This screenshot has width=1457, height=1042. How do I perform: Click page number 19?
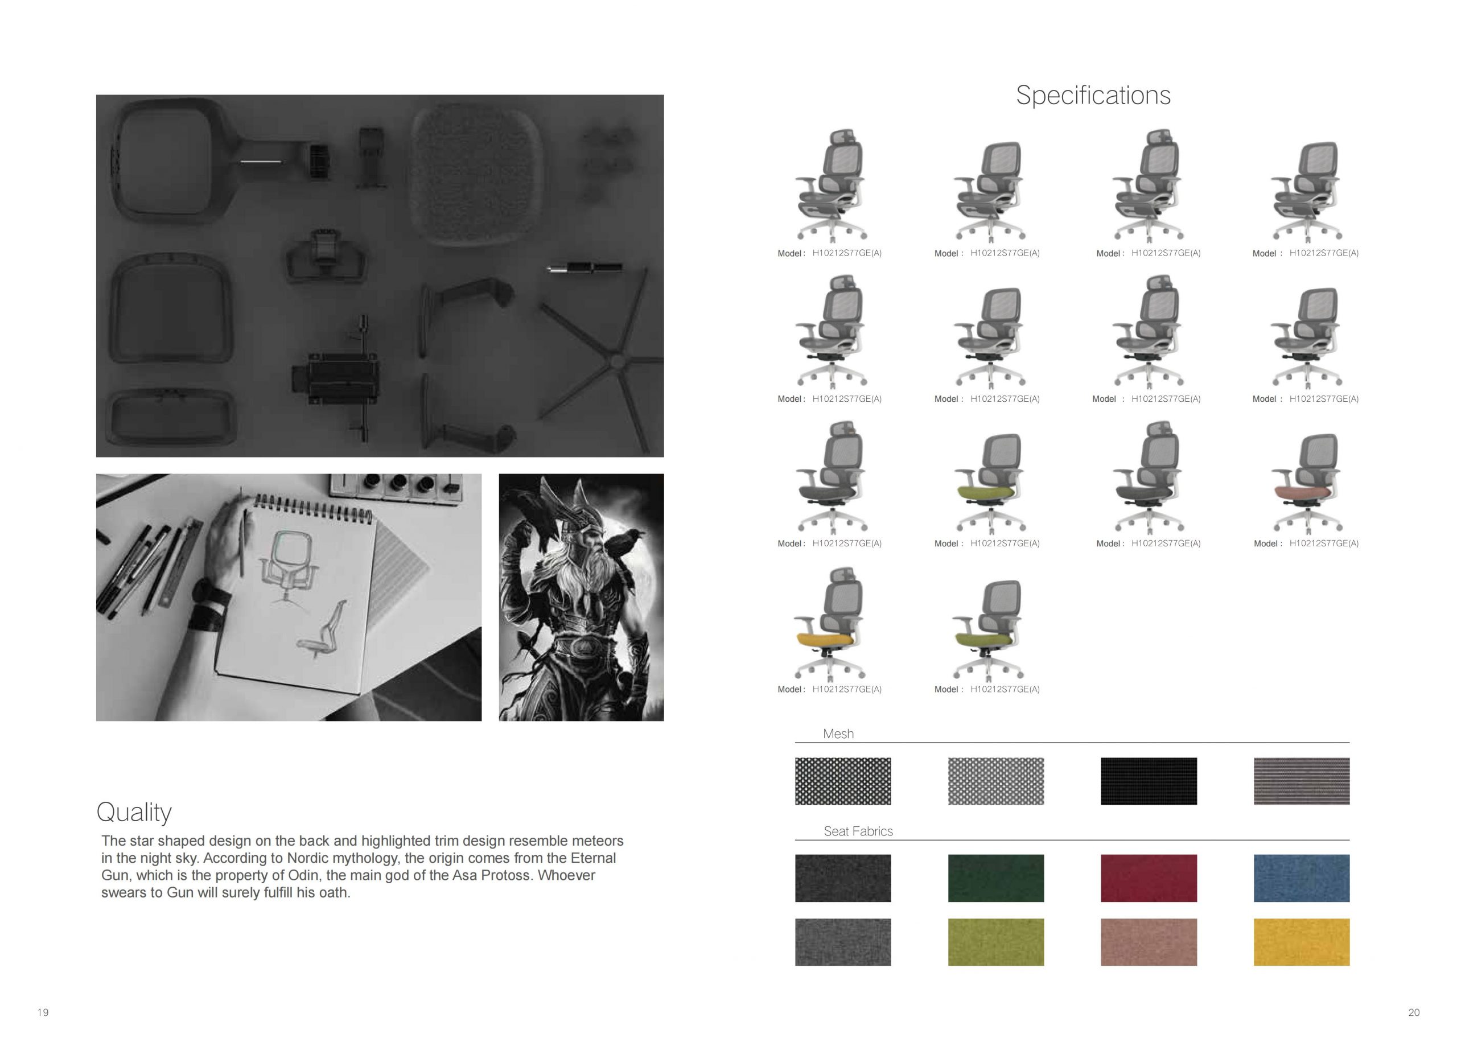[x=43, y=1012]
